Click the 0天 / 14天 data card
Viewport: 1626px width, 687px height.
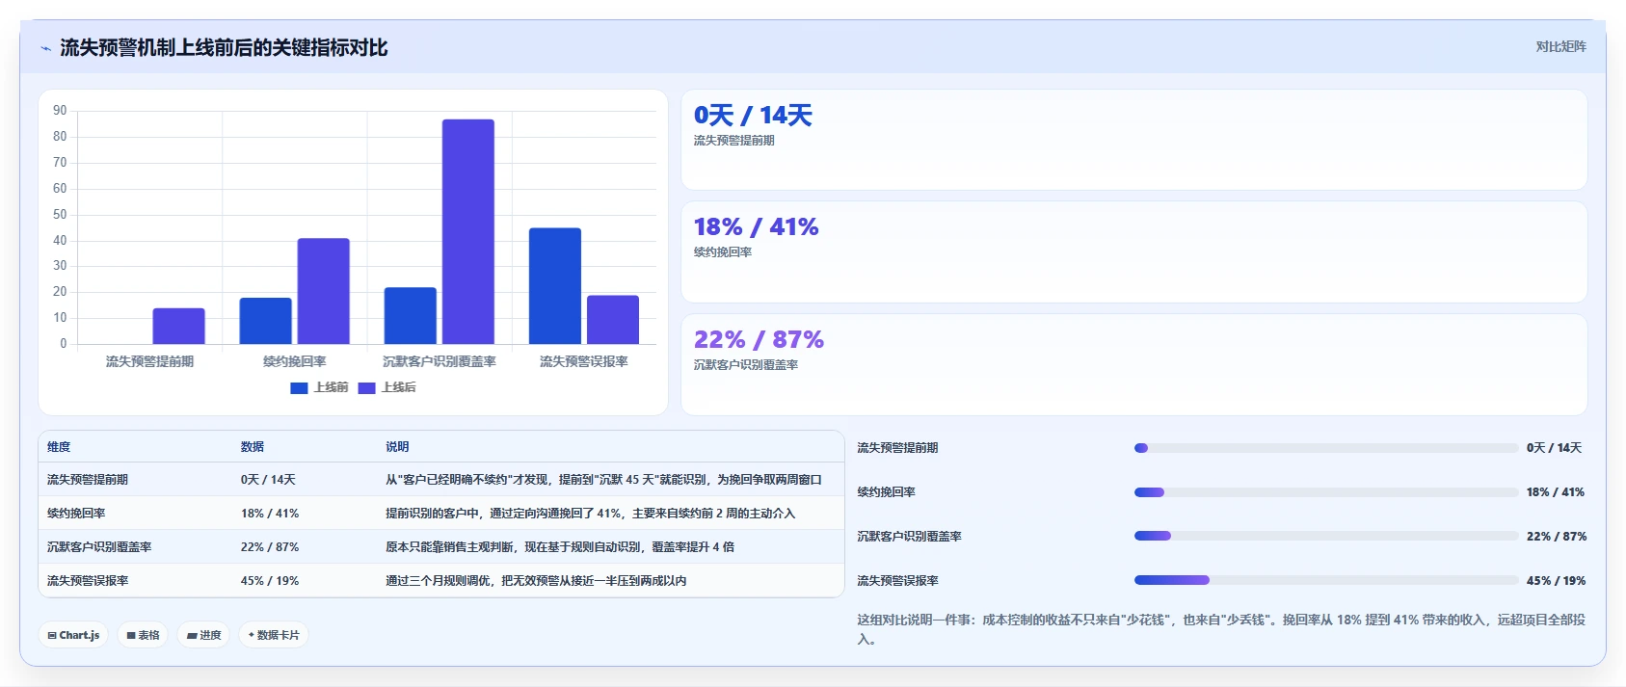[x=1133, y=140]
